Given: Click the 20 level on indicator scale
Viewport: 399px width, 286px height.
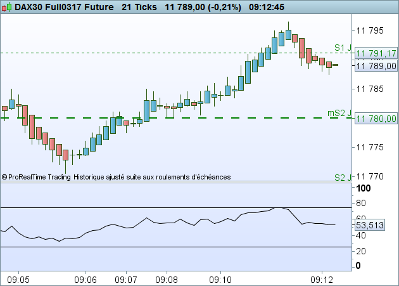Looking at the screenshot, I should click(x=361, y=251).
